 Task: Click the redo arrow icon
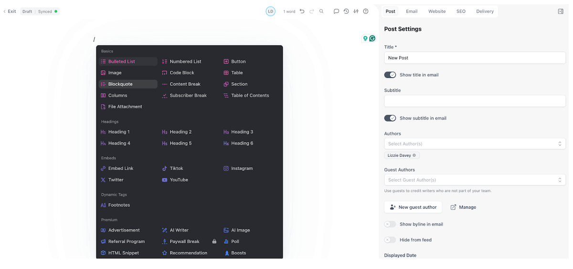(x=311, y=11)
